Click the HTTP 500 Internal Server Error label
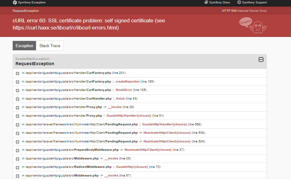Image resolution: width=291 pixels, height=179 pixels. coord(244,11)
